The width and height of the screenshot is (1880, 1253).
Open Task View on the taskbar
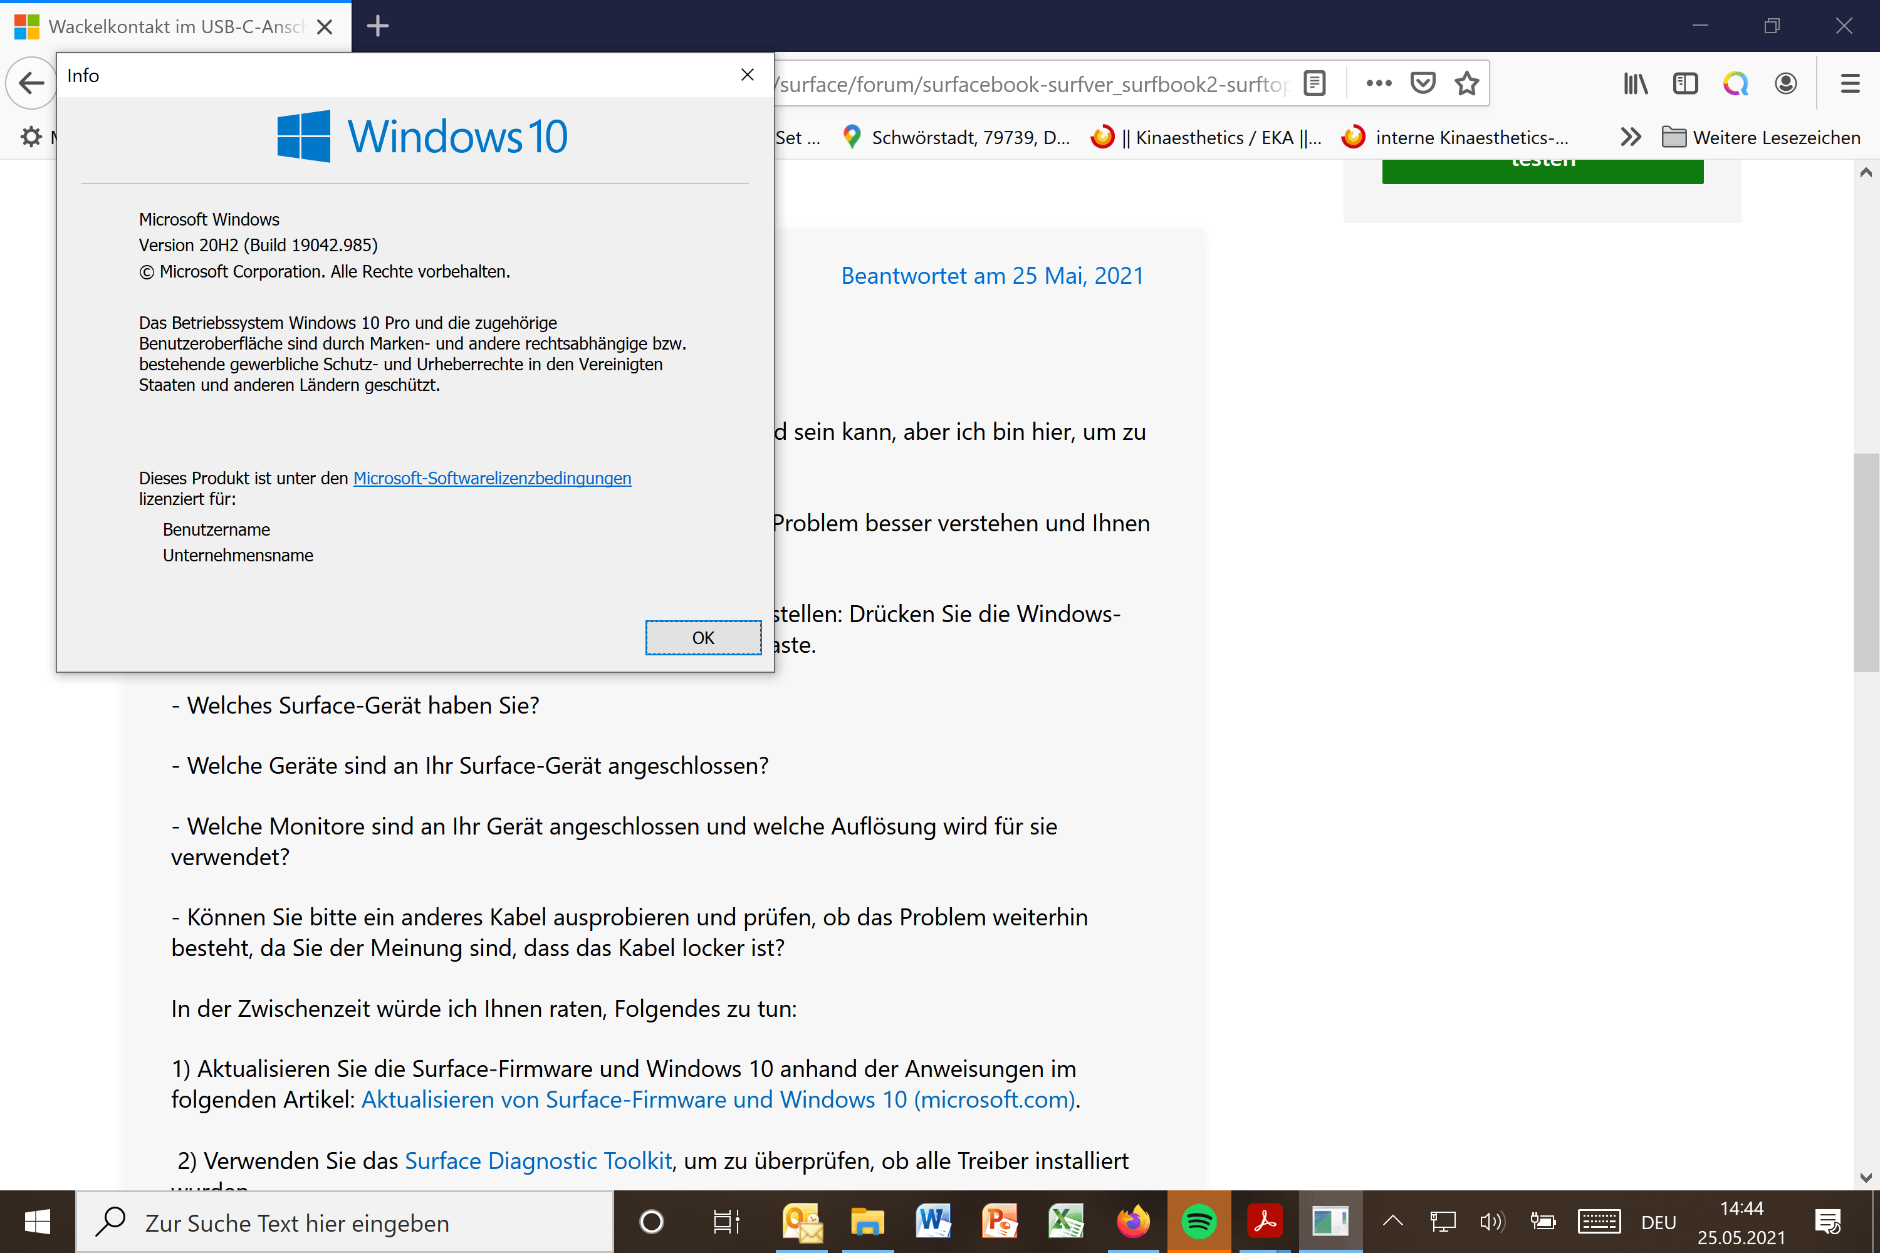726,1221
